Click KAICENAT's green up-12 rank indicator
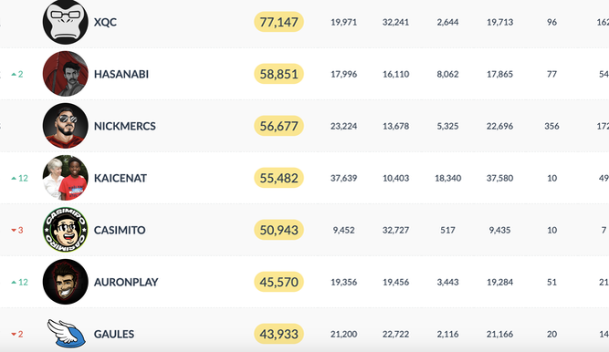This screenshot has height=352, width=609. (x=19, y=178)
